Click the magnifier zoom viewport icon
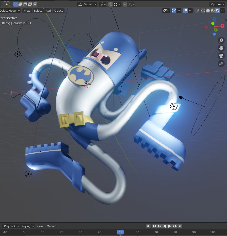 221,40
